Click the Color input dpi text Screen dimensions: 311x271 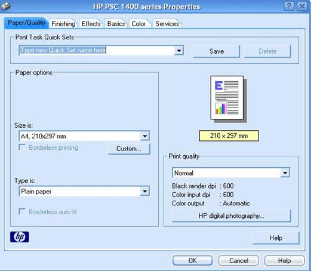pos(191,195)
